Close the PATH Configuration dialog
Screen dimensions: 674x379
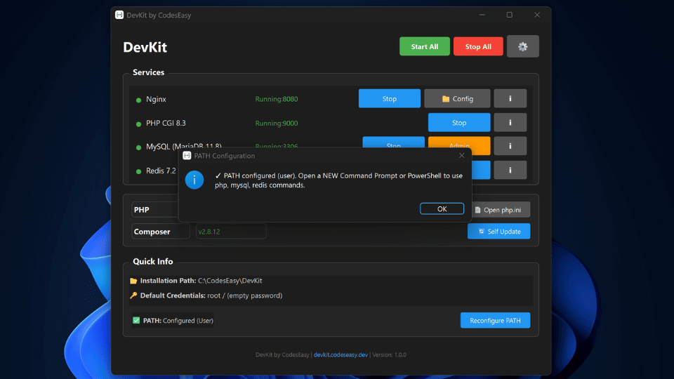462,156
